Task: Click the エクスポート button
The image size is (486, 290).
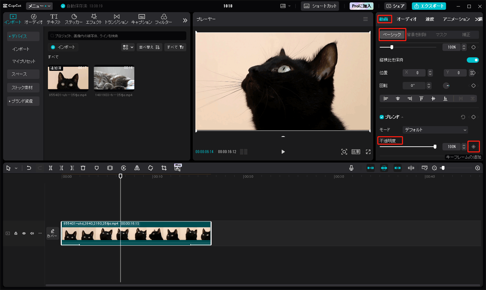Action: [429, 6]
